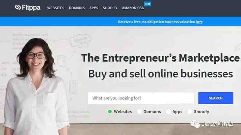Select the Websites radio button
Screen dimensions: 241x135
tap(110, 111)
